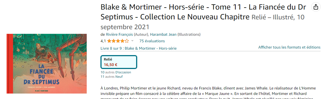Click the star rating icons
This screenshot has width=323, height=99.
coord(118,41)
